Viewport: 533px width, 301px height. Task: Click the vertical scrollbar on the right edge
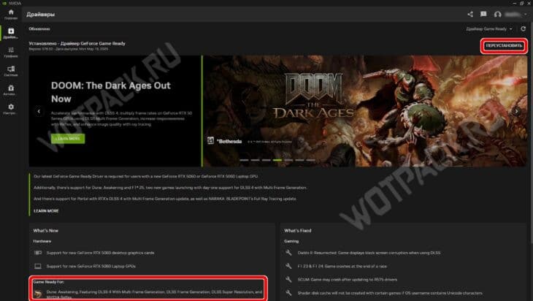pyautogui.click(x=531, y=133)
